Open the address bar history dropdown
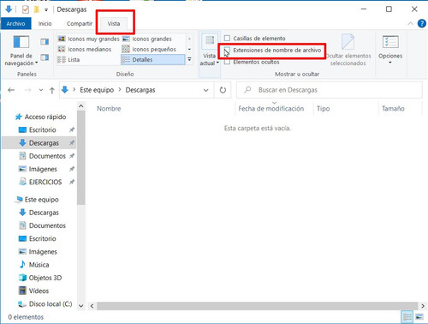The image size is (428, 324). click(205, 90)
